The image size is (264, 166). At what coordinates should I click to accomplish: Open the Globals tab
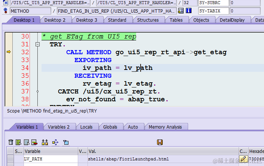click(110, 127)
